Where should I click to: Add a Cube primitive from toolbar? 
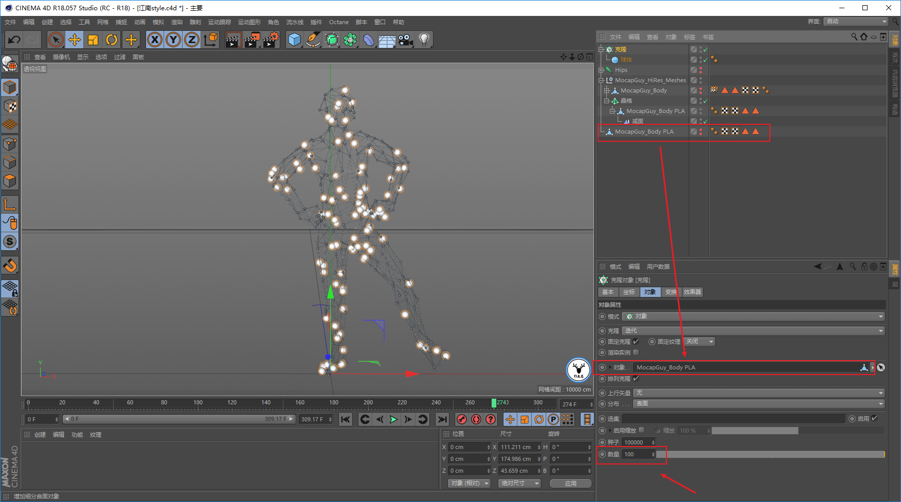[294, 40]
